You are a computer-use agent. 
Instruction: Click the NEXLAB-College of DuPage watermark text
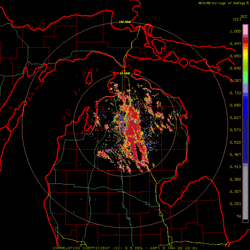[223, 3]
